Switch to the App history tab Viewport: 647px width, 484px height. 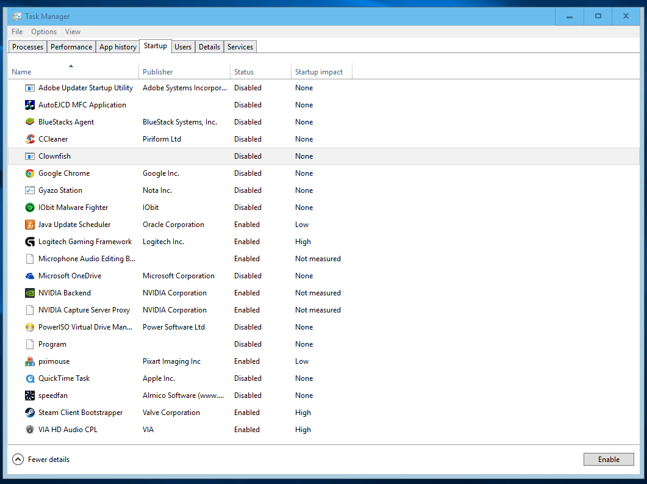click(x=118, y=47)
